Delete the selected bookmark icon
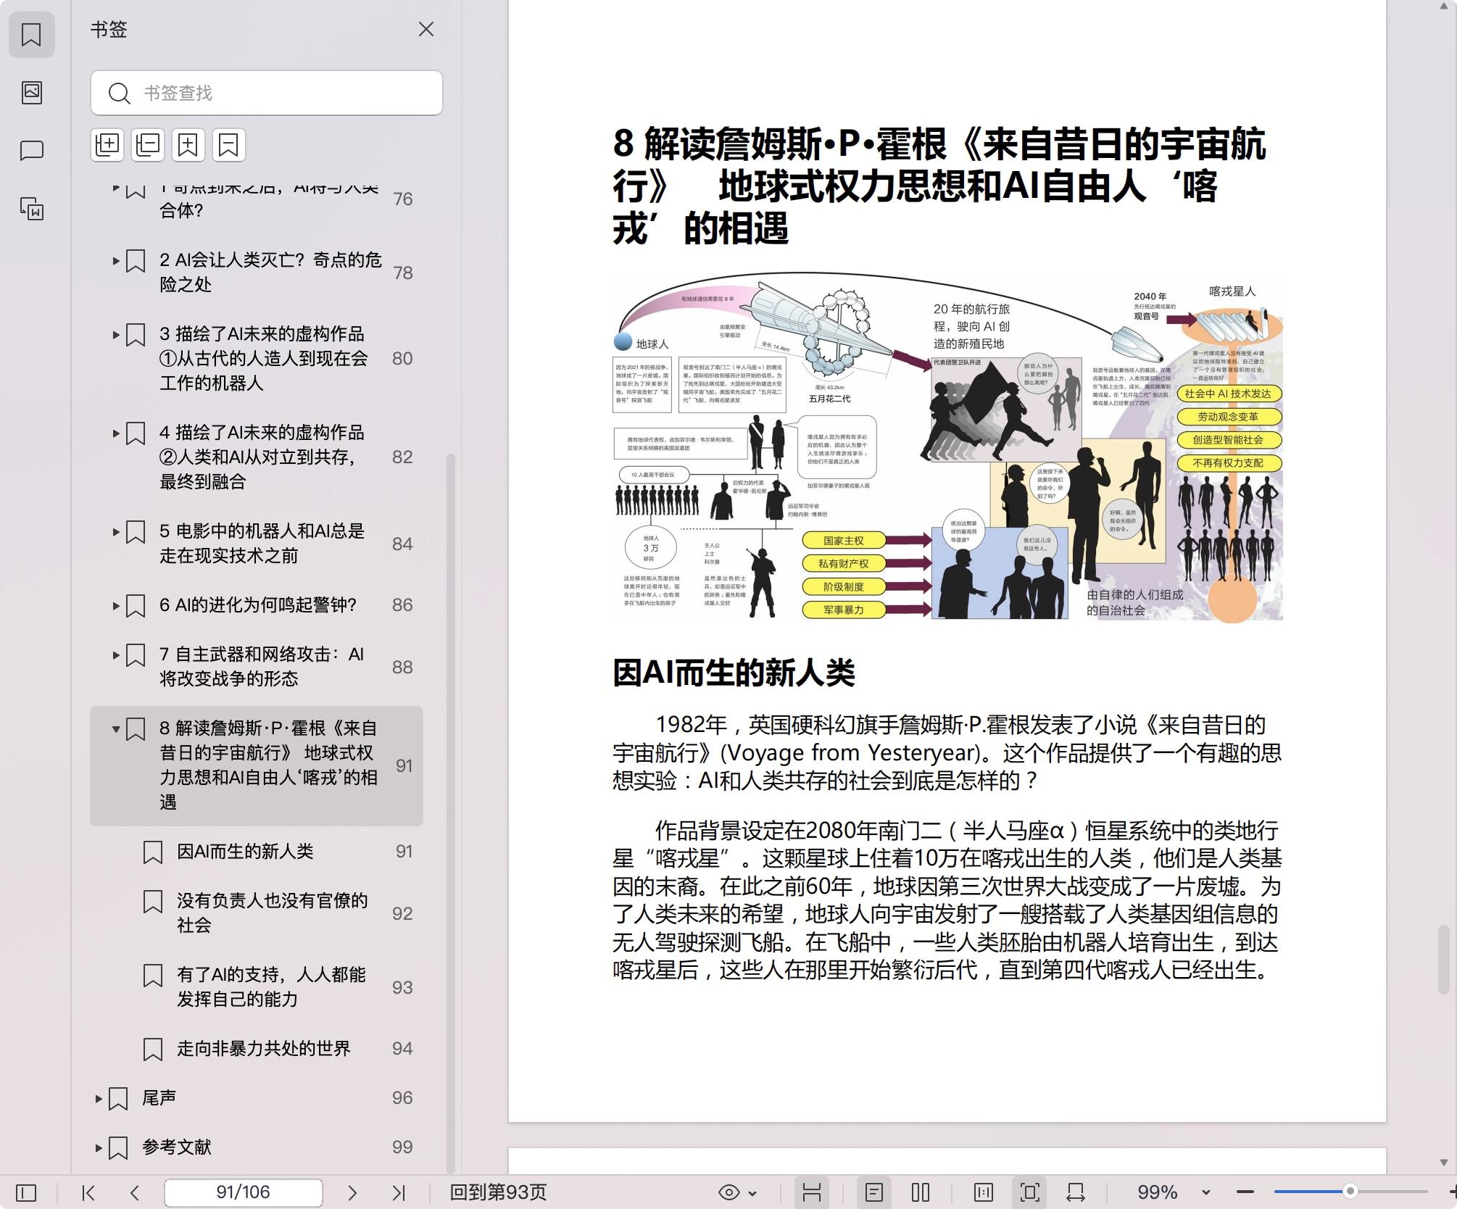Viewport: 1457px width, 1209px height. (x=228, y=145)
